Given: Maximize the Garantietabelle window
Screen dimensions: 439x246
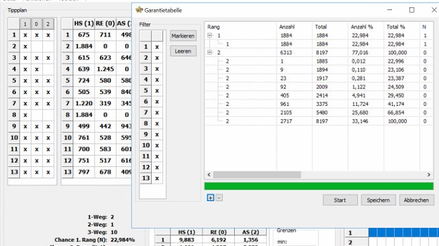Looking at the screenshot, I should click(x=412, y=10).
